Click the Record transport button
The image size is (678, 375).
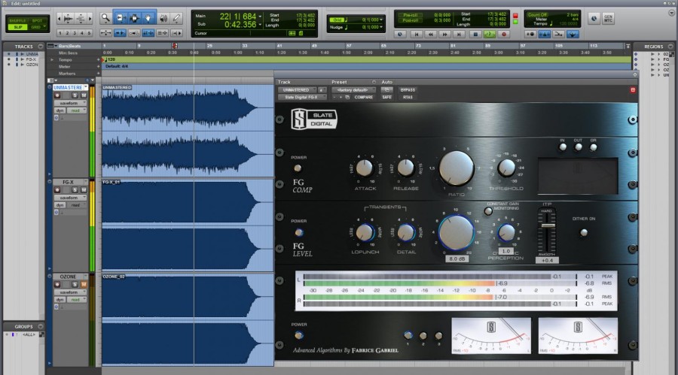pyautogui.click(x=504, y=34)
